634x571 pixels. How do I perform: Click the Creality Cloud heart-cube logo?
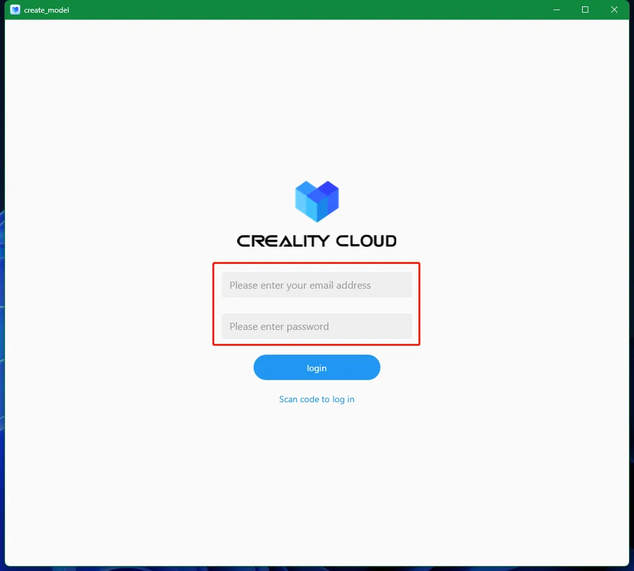(x=316, y=201)
